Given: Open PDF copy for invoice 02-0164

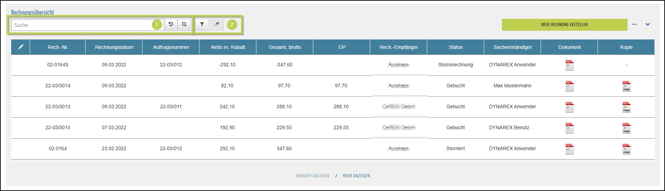Looking at the screenshot, I should [626, 149].
